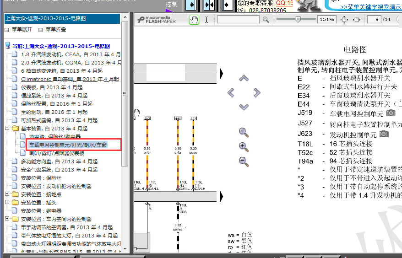Open 安装位置：继电器 document
The image size is (402, 258).
41,210
